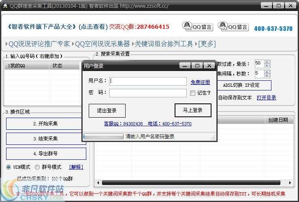Select the 群号模式 radio button
The width and height of the screenshot is (299, 202).
coord(37,167)
